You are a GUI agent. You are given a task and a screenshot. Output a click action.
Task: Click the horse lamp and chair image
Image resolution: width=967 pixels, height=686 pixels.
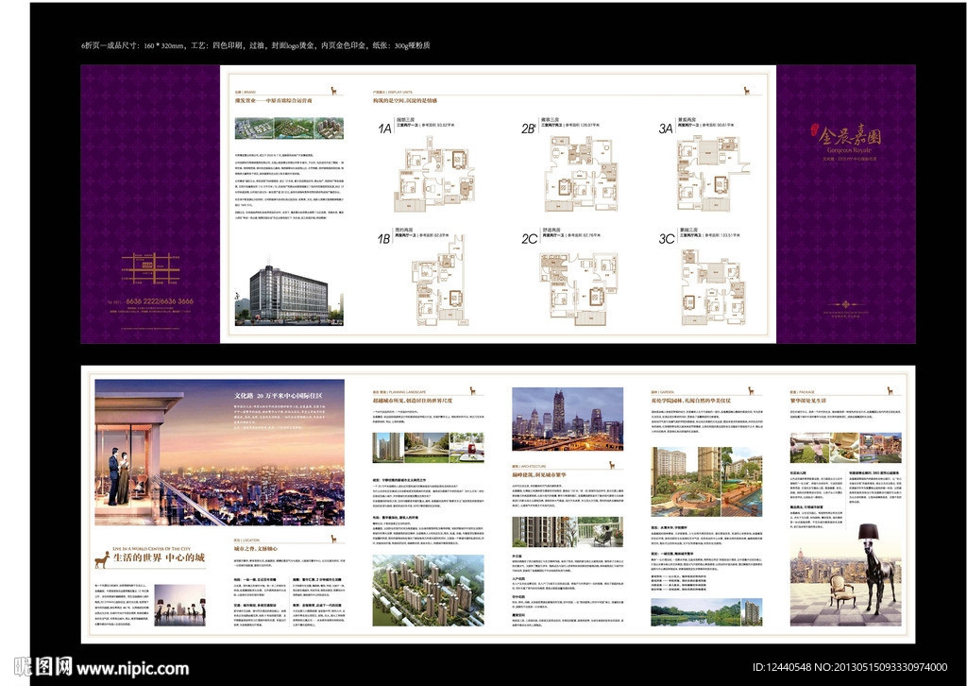click(x=845, y=575)
